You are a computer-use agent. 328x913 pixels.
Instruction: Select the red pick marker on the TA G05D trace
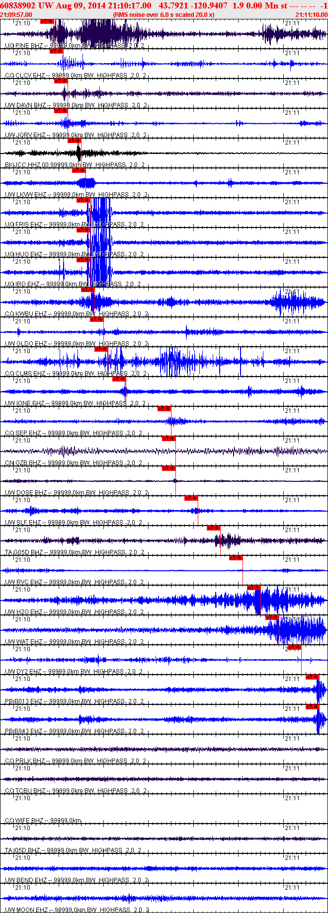click(214, 528)
